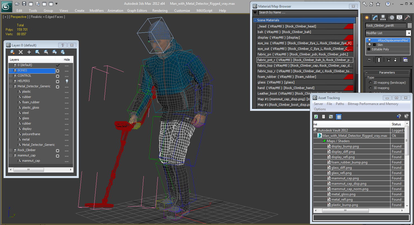Screen dimensions: 414x225
Task: Click the Refresh icon in Asset Tracking
Action: pos(316,117)
